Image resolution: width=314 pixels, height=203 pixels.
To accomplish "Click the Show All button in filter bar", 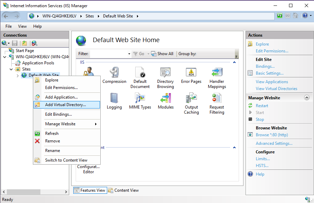I will 162,54.
